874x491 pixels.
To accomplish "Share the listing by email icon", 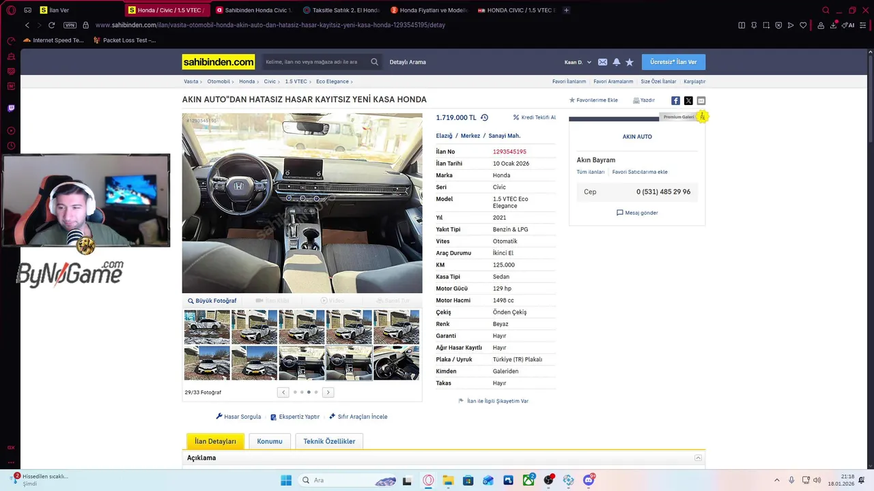I will [701, 100].
